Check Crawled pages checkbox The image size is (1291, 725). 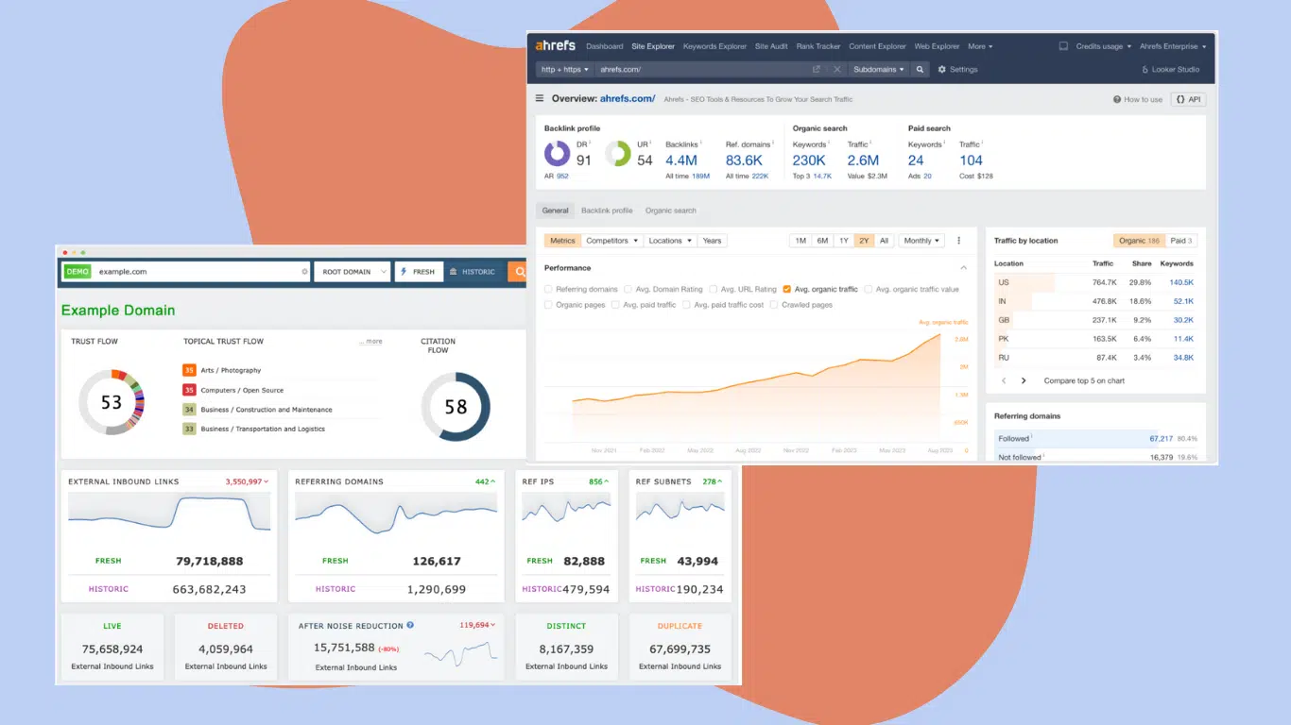[774, 305]
